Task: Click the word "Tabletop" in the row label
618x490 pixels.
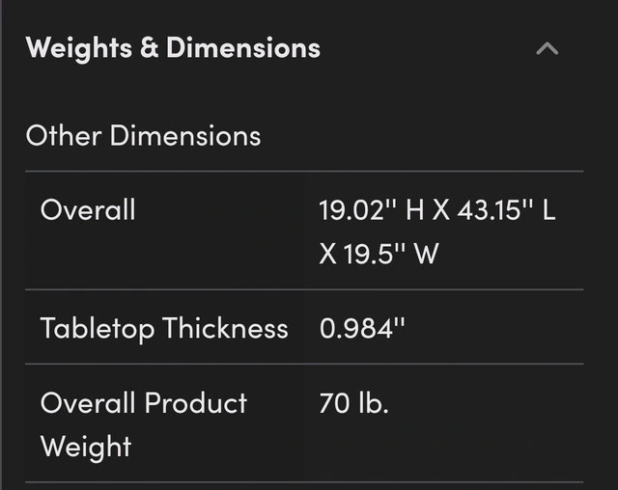Action: tap(98, 328)
